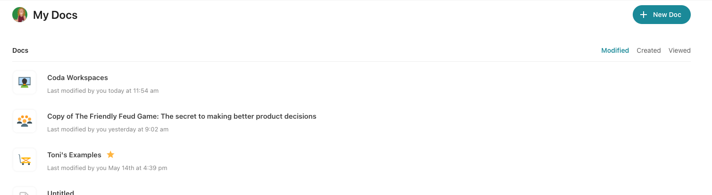Click the Docs section label
The image size is (712, 195).
[x=20, y=50]
